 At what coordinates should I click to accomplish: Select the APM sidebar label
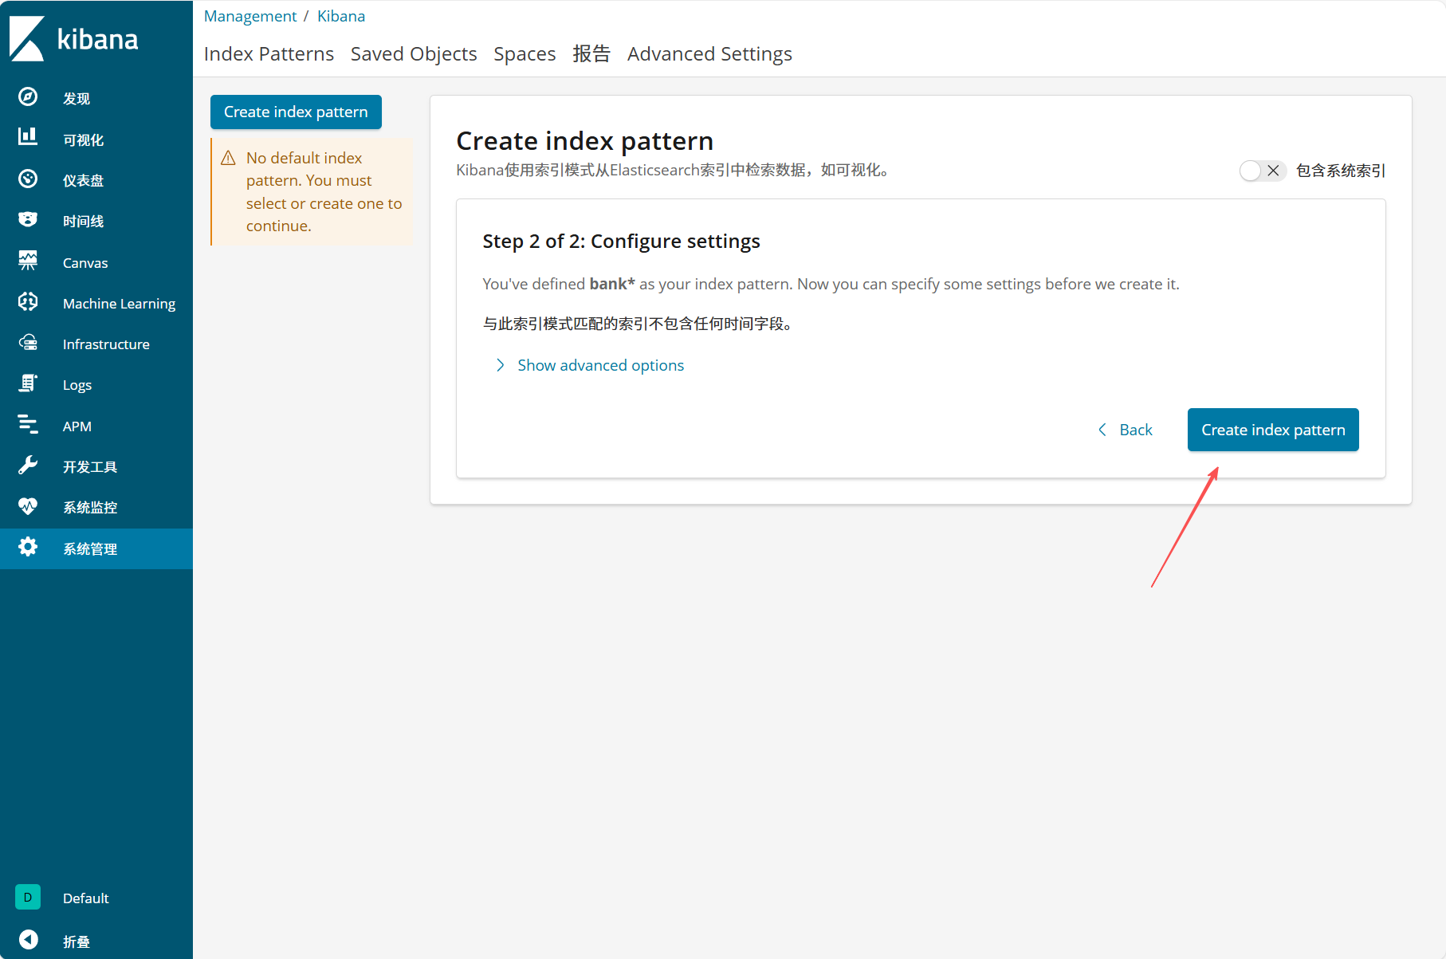point(77,426)
